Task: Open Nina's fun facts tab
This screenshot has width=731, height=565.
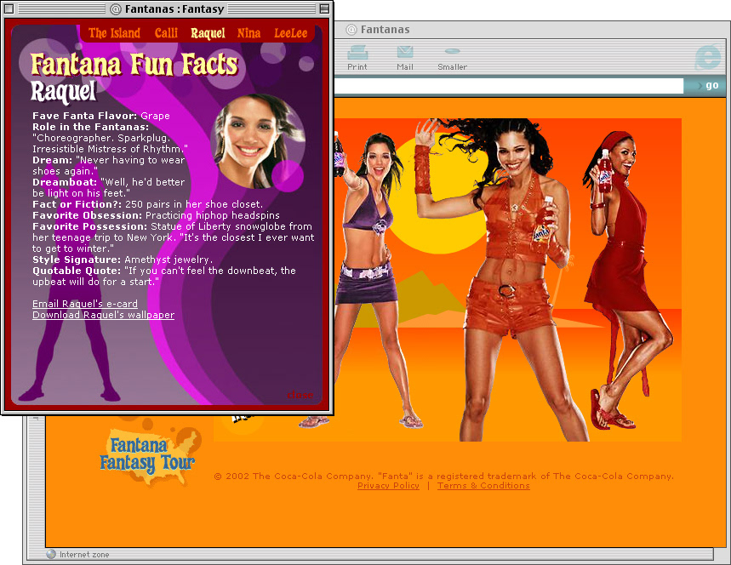Action: 248,33
